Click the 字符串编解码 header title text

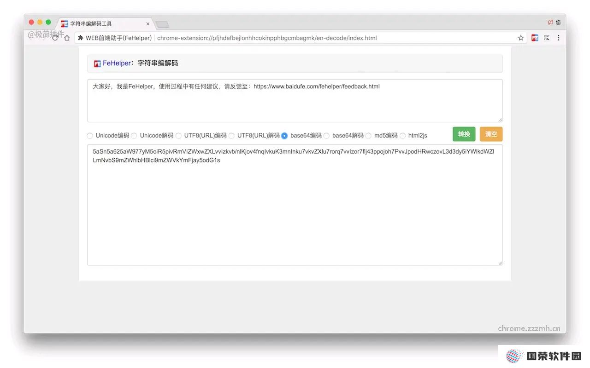158,63
